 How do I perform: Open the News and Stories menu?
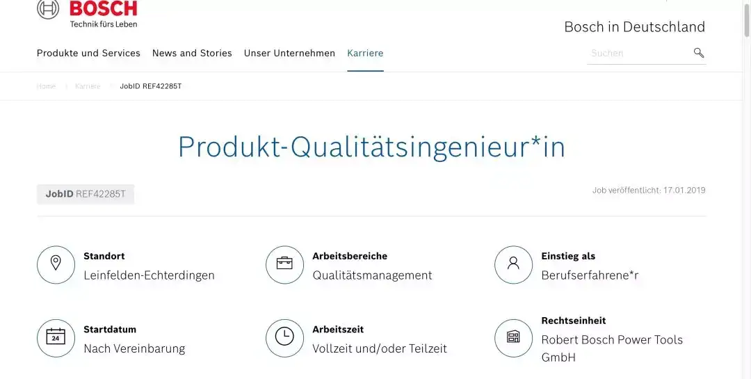pos(192,53)
